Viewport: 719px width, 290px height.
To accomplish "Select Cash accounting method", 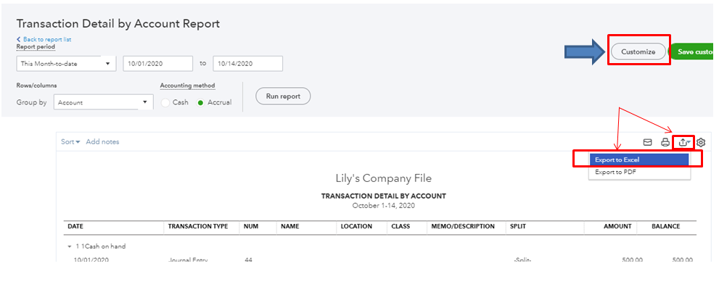I will coord(165,102).
